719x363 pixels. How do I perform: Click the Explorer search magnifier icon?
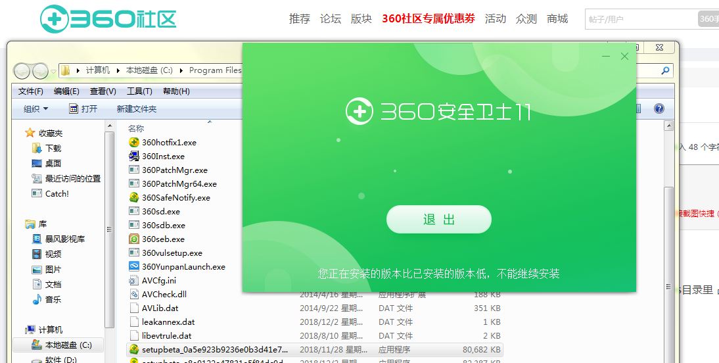(x=665, y=70)
